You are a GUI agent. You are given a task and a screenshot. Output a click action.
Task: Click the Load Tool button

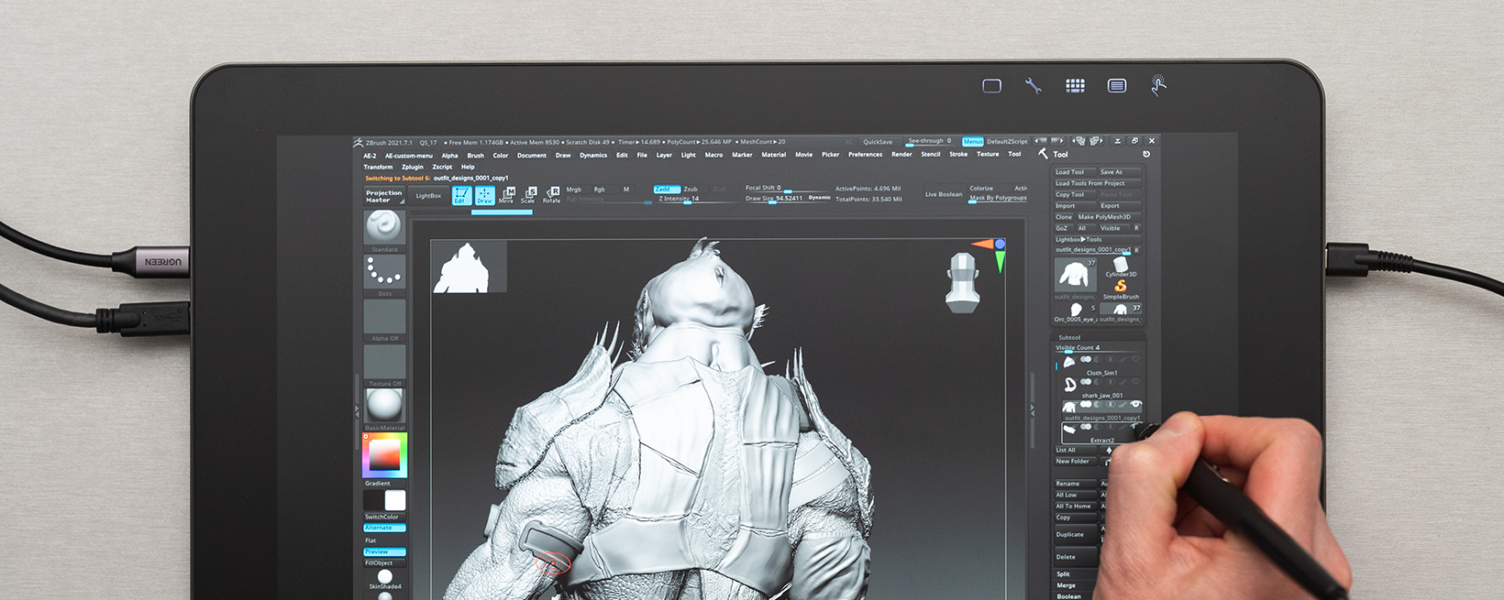[1074, 172]
